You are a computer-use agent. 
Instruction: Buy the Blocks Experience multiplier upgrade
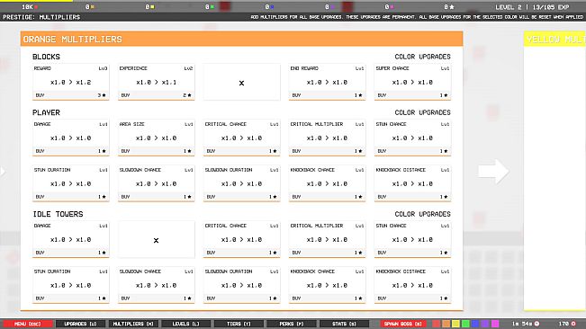(x=157, y=95)
